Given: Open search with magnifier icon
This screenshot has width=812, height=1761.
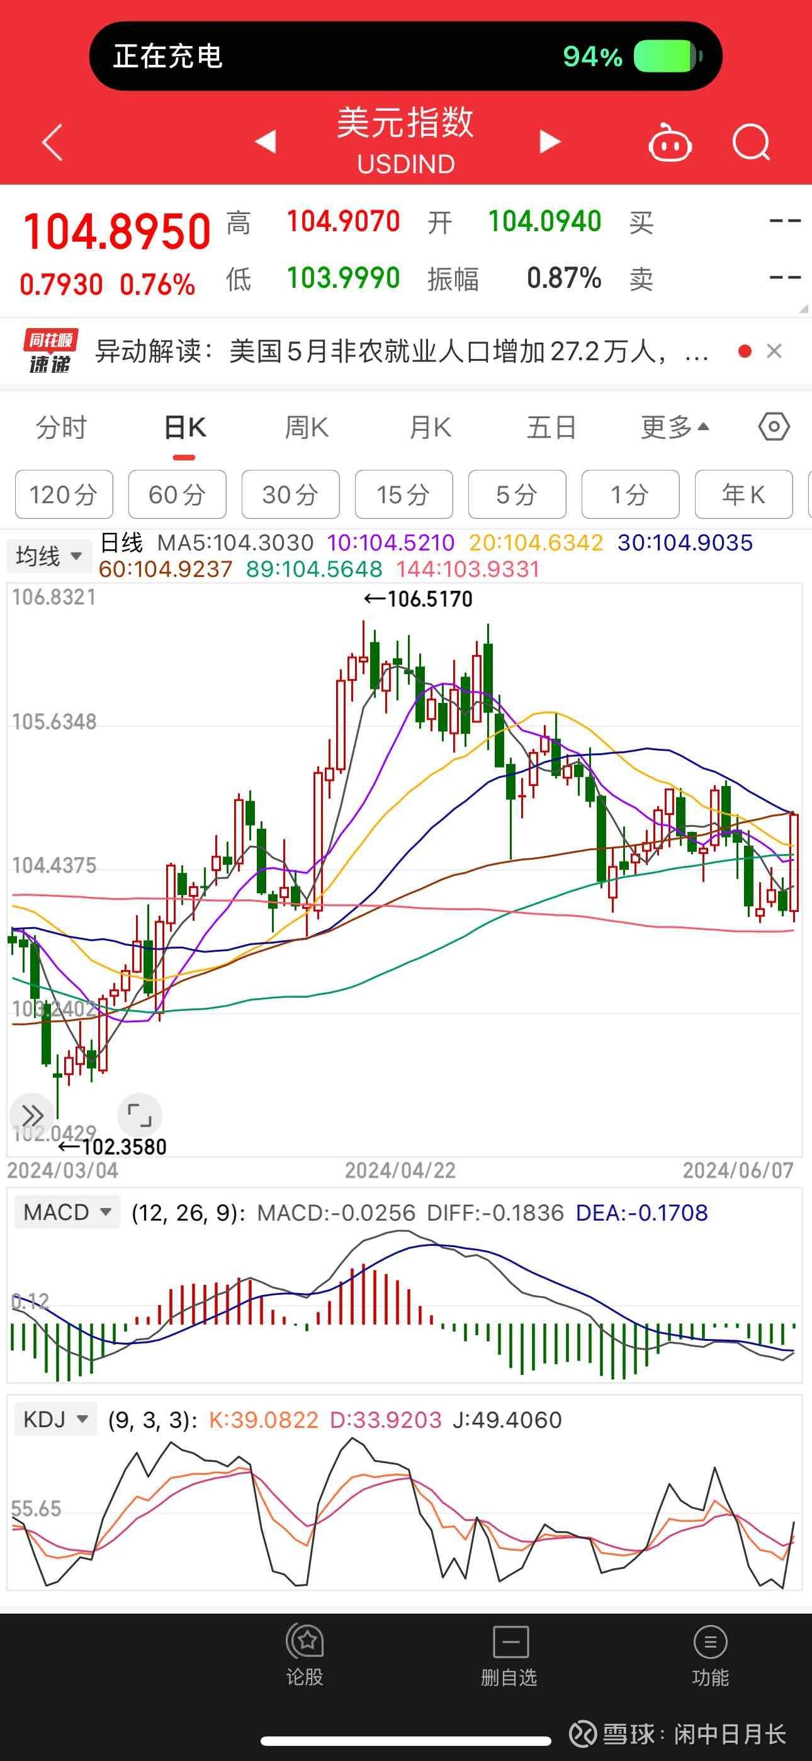Looking at the screenshot, I should 750,142.
